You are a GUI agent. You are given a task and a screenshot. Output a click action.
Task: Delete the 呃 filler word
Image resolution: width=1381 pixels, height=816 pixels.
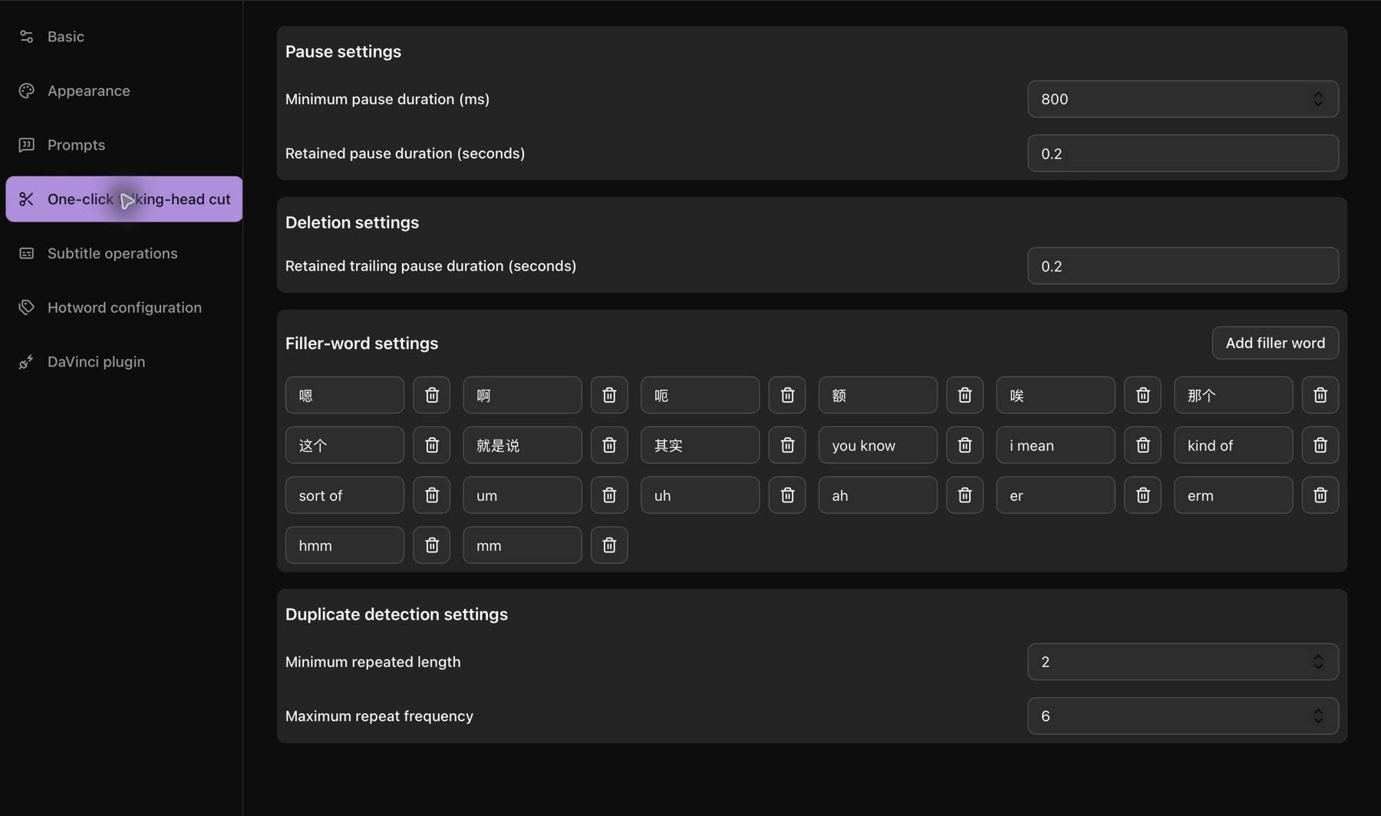coord(787,395)
